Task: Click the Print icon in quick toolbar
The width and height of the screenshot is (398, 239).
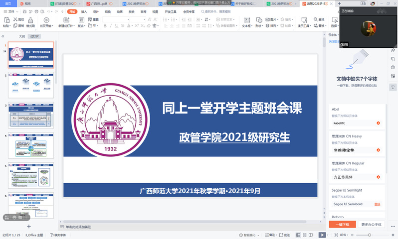Action: point(36,11)
